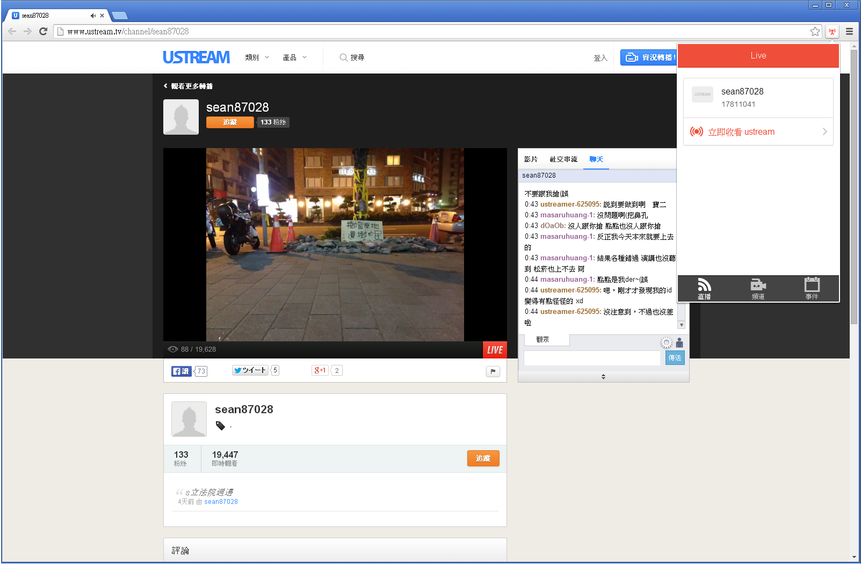Bookmark this page with the star icon
Image resolution: width=861 pixels, height=564 pixels.
[x=815, y=32]
